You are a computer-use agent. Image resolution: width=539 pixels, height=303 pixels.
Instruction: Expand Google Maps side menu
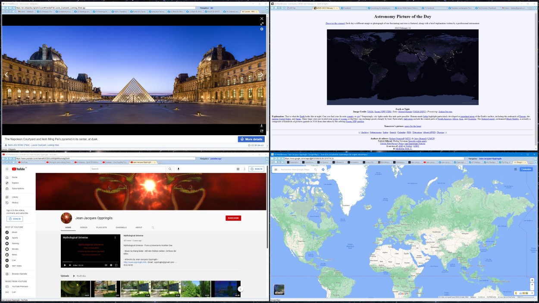tap(276, 170)
